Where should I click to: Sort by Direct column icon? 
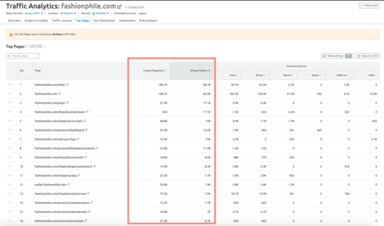pos(265,75)
